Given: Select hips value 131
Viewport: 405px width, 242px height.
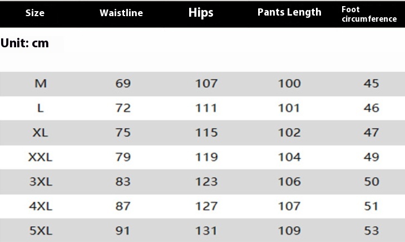Looking at the screenshot, I should tap(206, 231).
